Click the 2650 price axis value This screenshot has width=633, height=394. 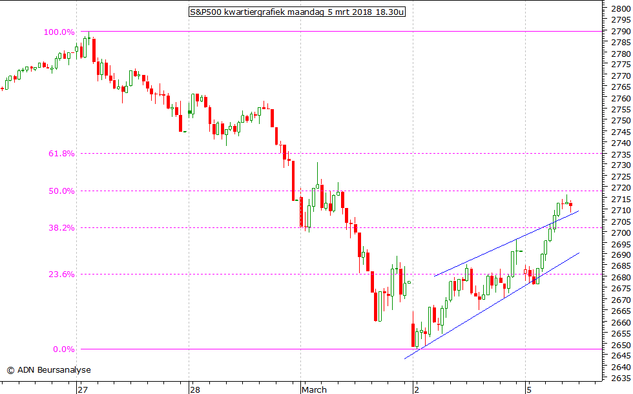[621, 345]
